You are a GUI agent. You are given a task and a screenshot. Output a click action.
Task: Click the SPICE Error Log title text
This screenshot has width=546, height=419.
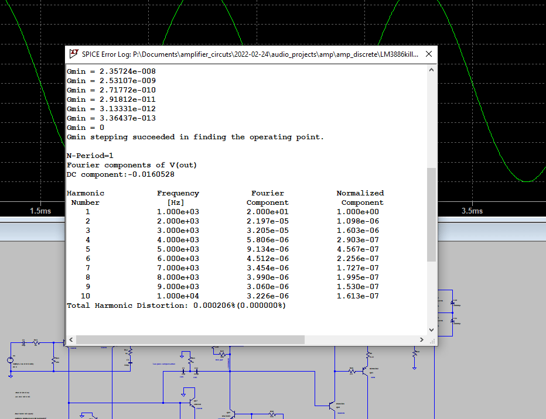coord(250,54)
